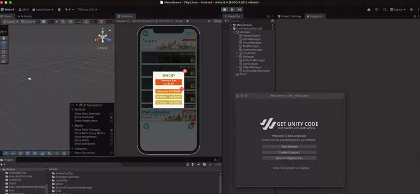Pause the game with the pause button

point(232,10)
